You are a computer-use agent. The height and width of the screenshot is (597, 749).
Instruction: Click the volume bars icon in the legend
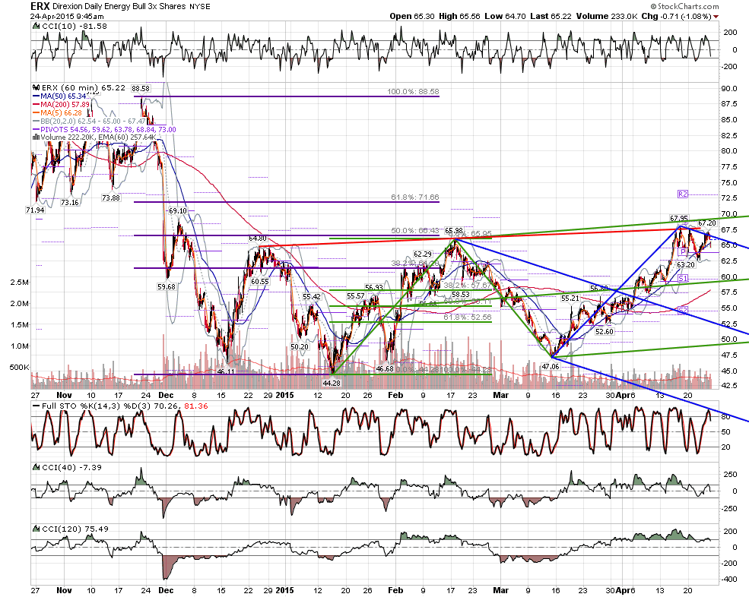click(36, 137)
